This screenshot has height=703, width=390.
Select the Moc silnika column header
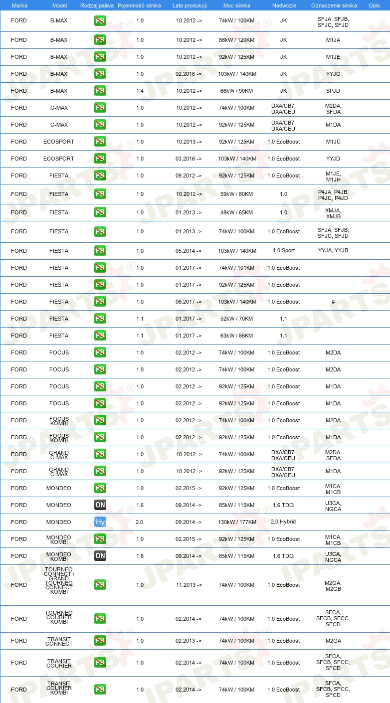point(237,5)
